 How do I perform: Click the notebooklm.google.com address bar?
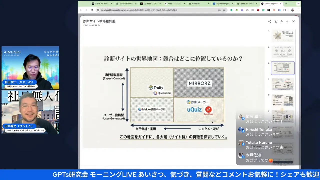pyautogui.click(x=137, y=10)
